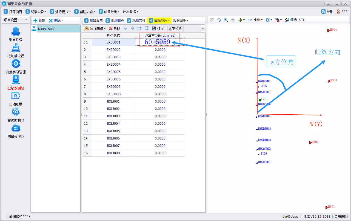Click the 框选 box select tool
This screenshot has height=221, width=351.
pos(291,20)
